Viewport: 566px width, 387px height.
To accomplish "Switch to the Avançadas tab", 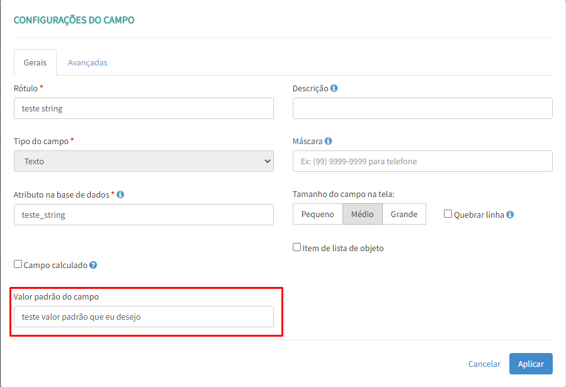I will (x=88, y=63).
